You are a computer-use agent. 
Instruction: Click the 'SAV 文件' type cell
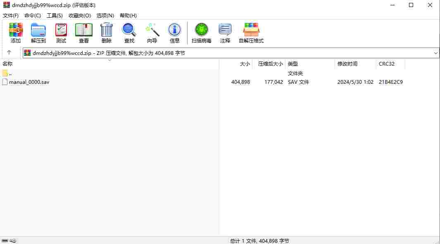(298, 82)
